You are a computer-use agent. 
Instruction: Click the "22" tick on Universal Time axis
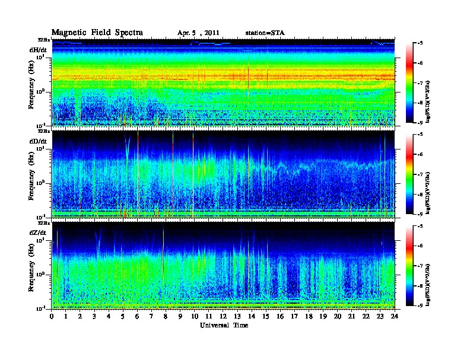pos(366,316)
